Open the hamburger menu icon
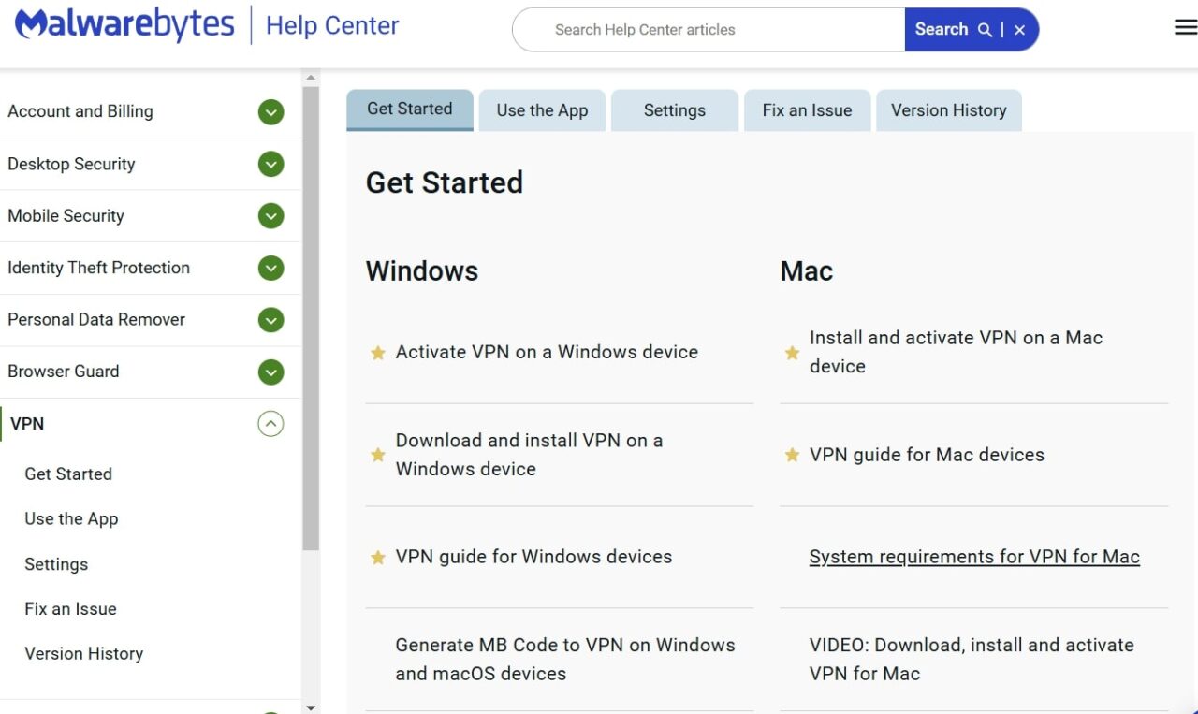The image size is (1198, 714). pos(1185,28)
